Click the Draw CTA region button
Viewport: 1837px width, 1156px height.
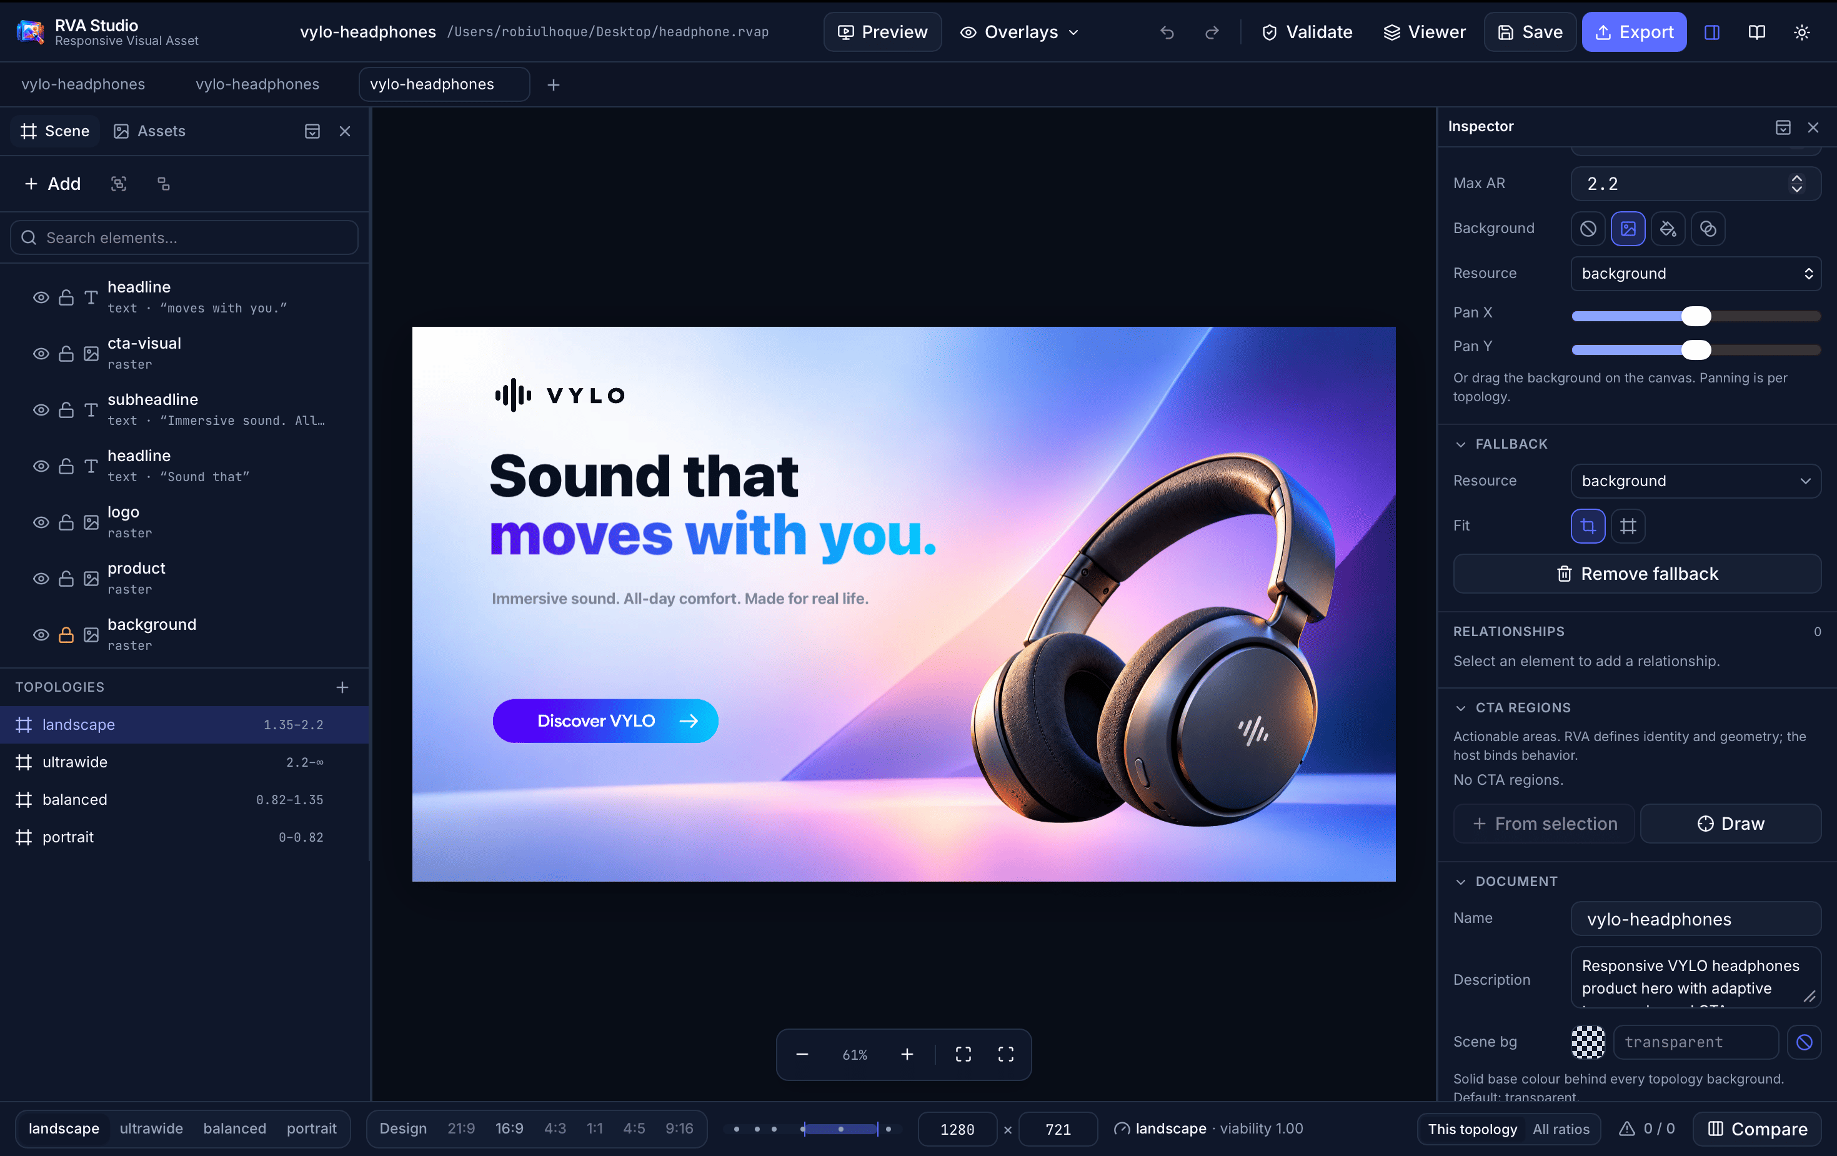point(1730,824)
